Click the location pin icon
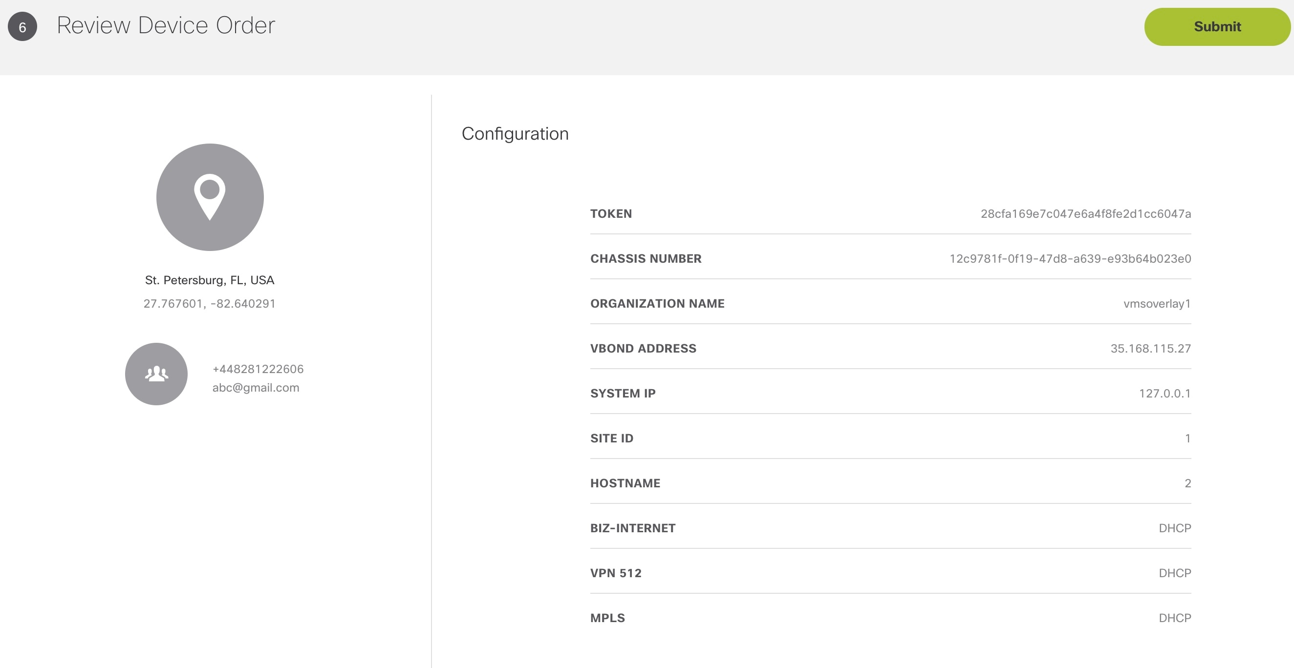This screenshot has height=668, width=1294. click(x=210, y=197)
